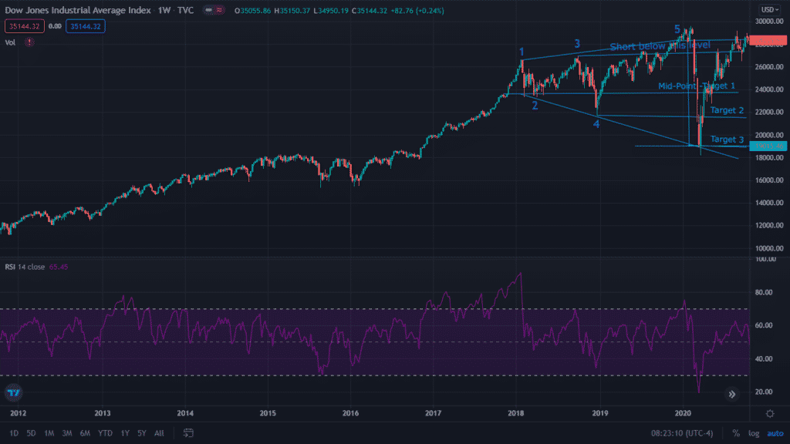Open chart settings via the gear icon
Screen dimensions: 790x444
click(768, 413)
